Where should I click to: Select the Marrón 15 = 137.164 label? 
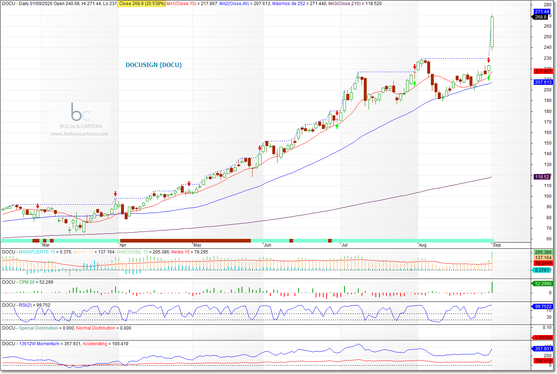[x=94, y=252]
